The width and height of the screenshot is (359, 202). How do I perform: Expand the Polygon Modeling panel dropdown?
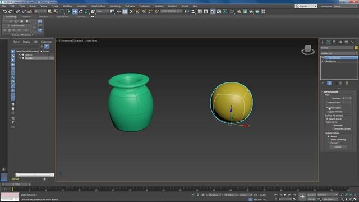point(22,35)
